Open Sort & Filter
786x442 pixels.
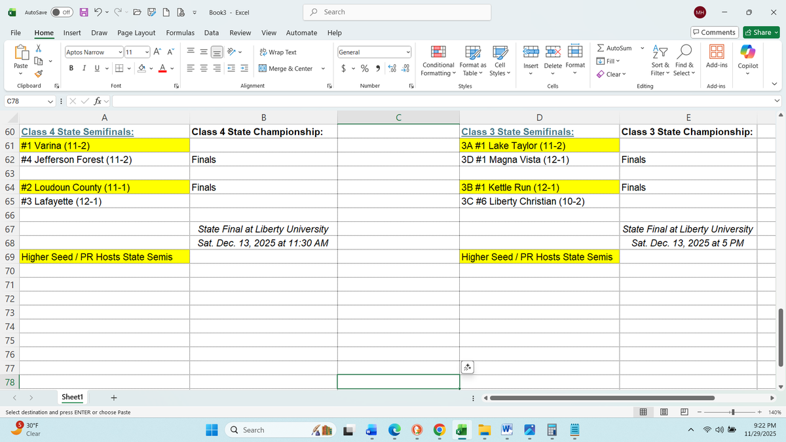point(660,61)
